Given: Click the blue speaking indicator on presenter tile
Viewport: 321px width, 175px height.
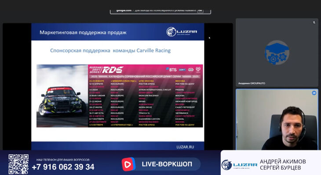Looking at the screenshot, I should pyautogui.click(x=314, y=93).
